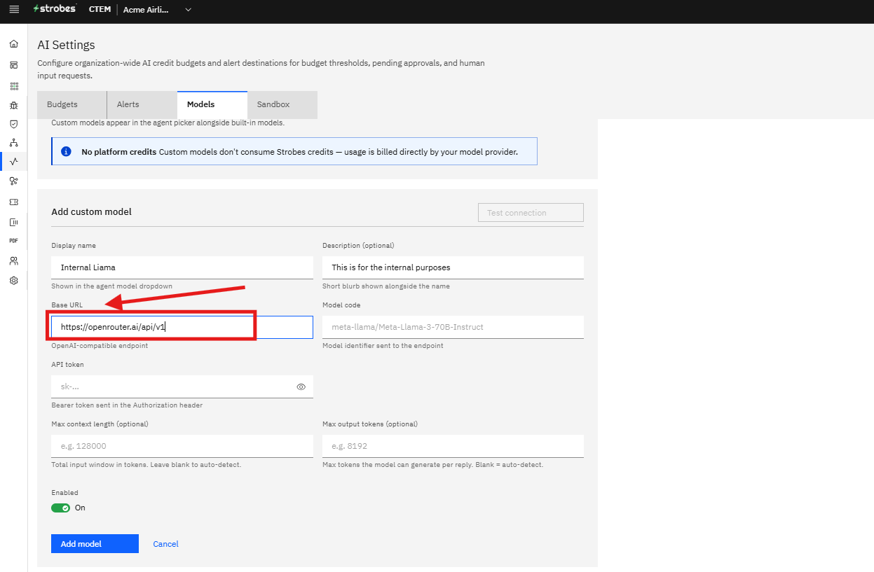
Task: Click 'Model identifier sent to the endpoint' hint
Action: (383, 346)
